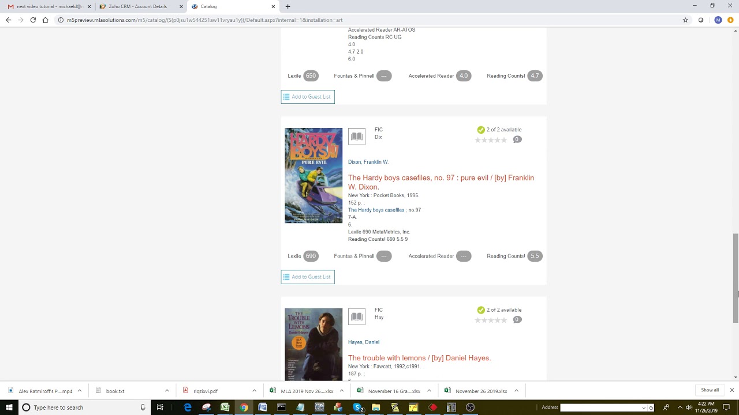Go to the browser home page
739x415 pixels.
coord(45,20)
